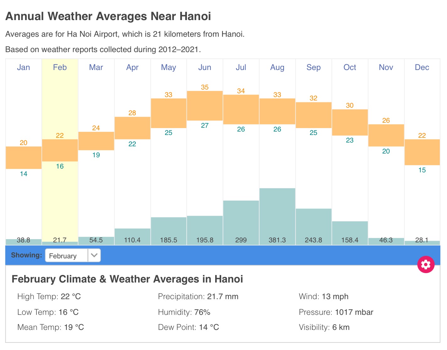Viewport: 447px width, 350px height.
Task: Click the February month selection field
Action: [67, 256]
